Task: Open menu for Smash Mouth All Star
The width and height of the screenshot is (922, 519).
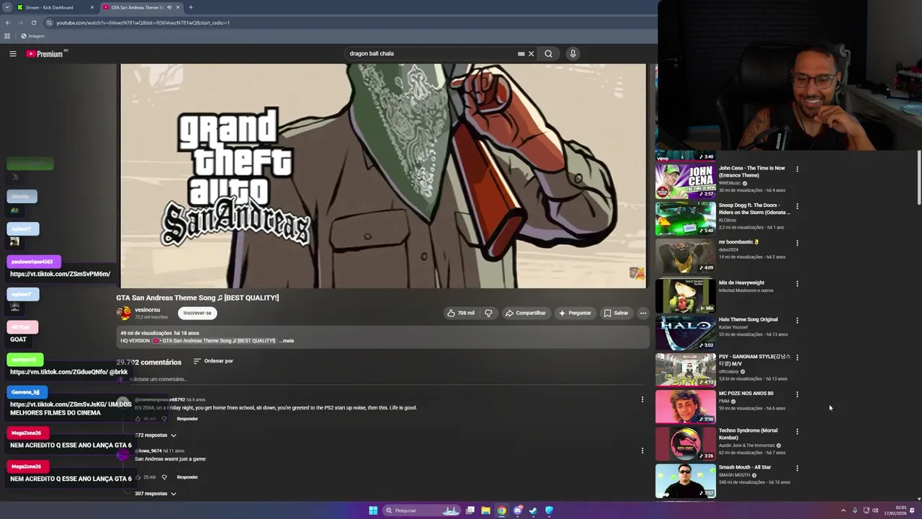Action: [797, 468]
